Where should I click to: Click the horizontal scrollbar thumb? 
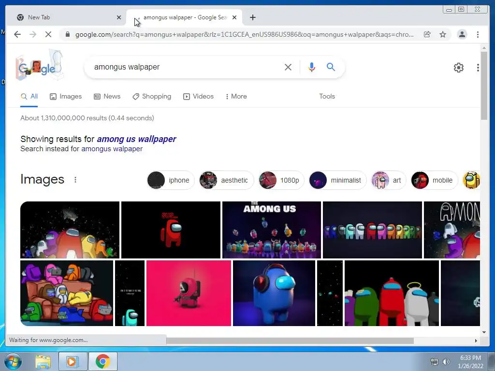pos(290,341)
